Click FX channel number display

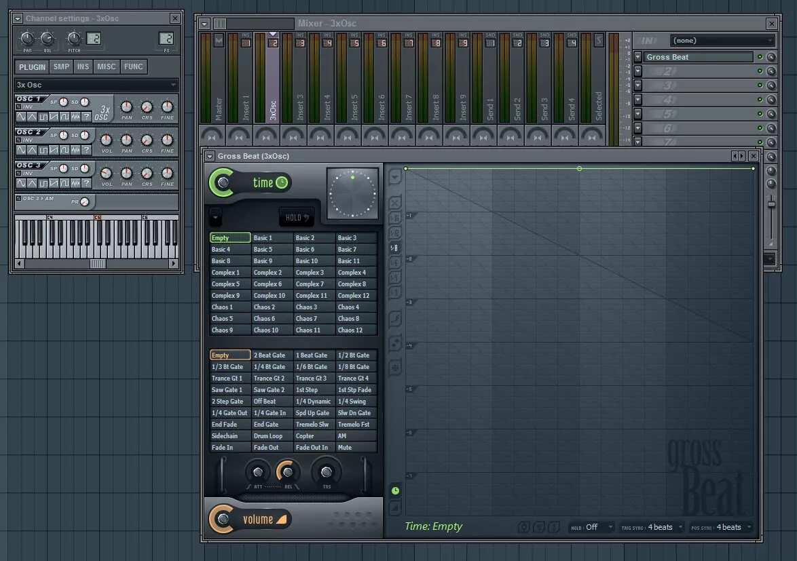click(x=166, y=39)
